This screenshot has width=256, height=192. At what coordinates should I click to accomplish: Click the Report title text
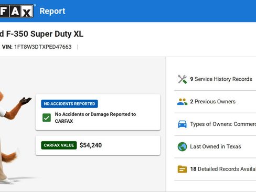point(52,11)
